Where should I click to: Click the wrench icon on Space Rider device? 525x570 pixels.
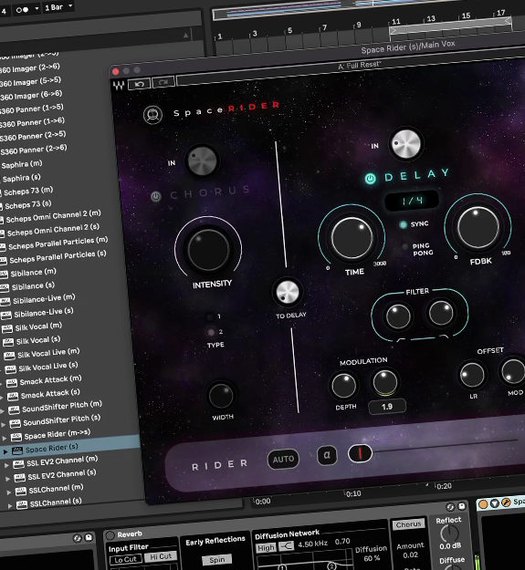[x=506, y=503]
